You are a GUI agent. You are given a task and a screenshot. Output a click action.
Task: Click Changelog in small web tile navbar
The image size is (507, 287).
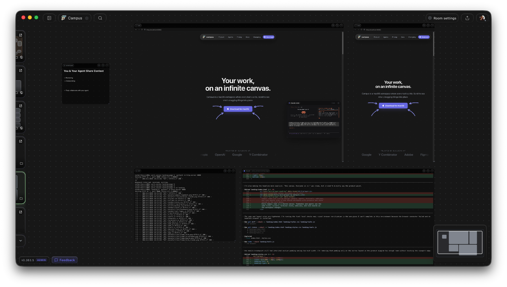click(412, 37)
